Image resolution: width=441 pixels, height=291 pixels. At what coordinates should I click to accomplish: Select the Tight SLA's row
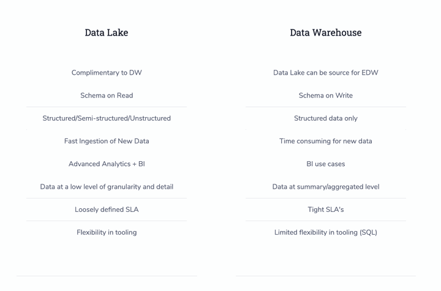point(326,210)
